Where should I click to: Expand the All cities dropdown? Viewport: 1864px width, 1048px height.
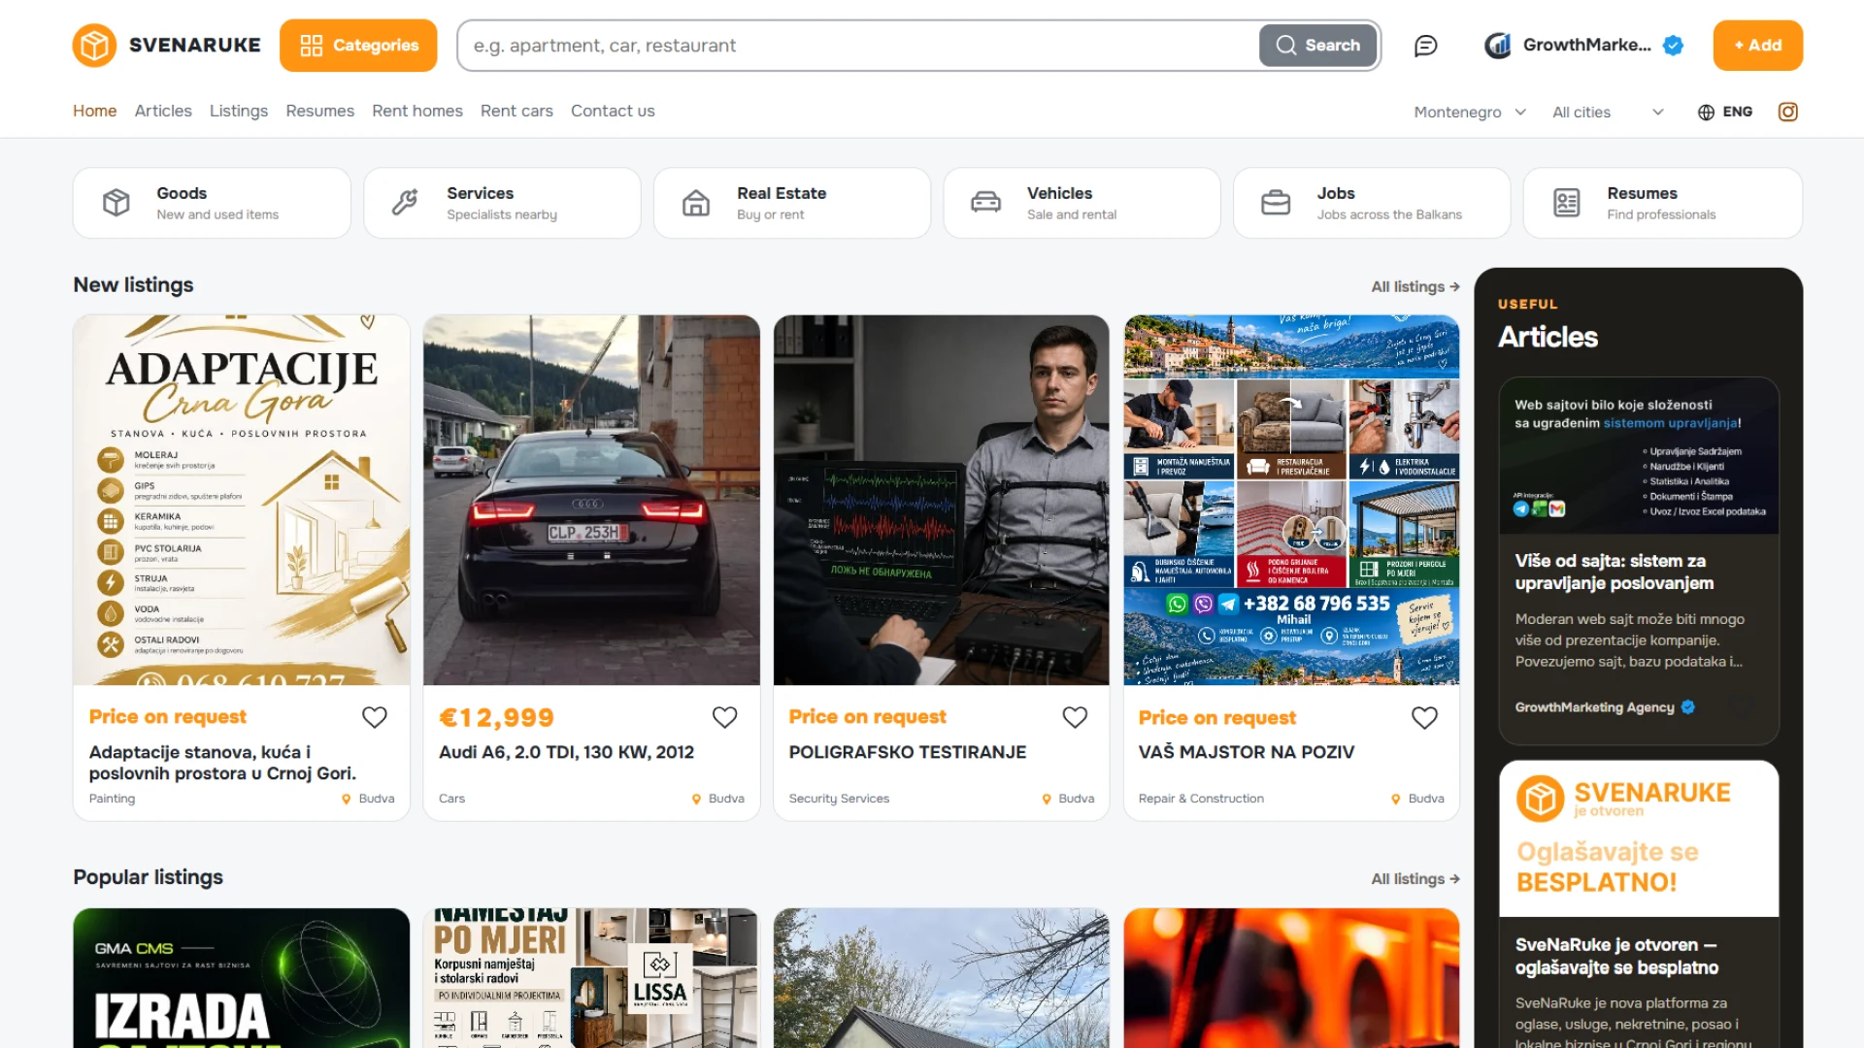pyautogui.click(x=1608, y=113)
